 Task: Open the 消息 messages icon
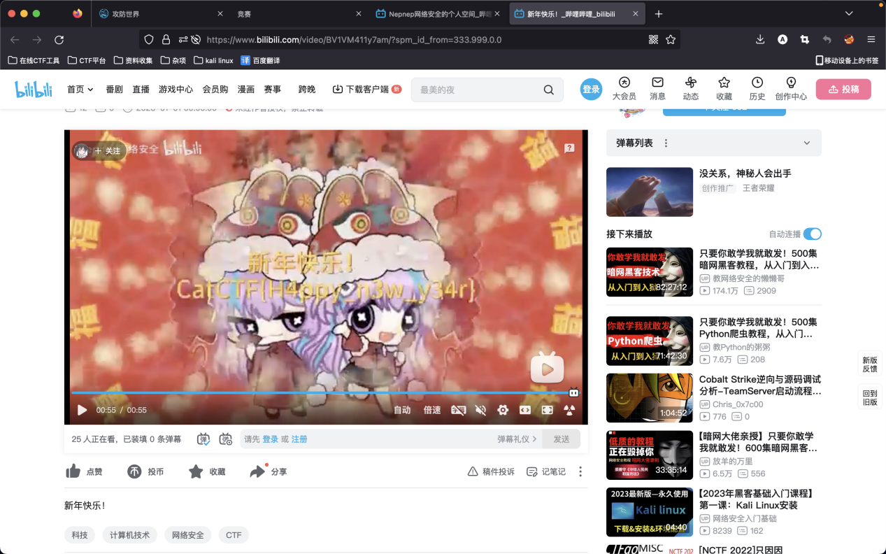657,89
